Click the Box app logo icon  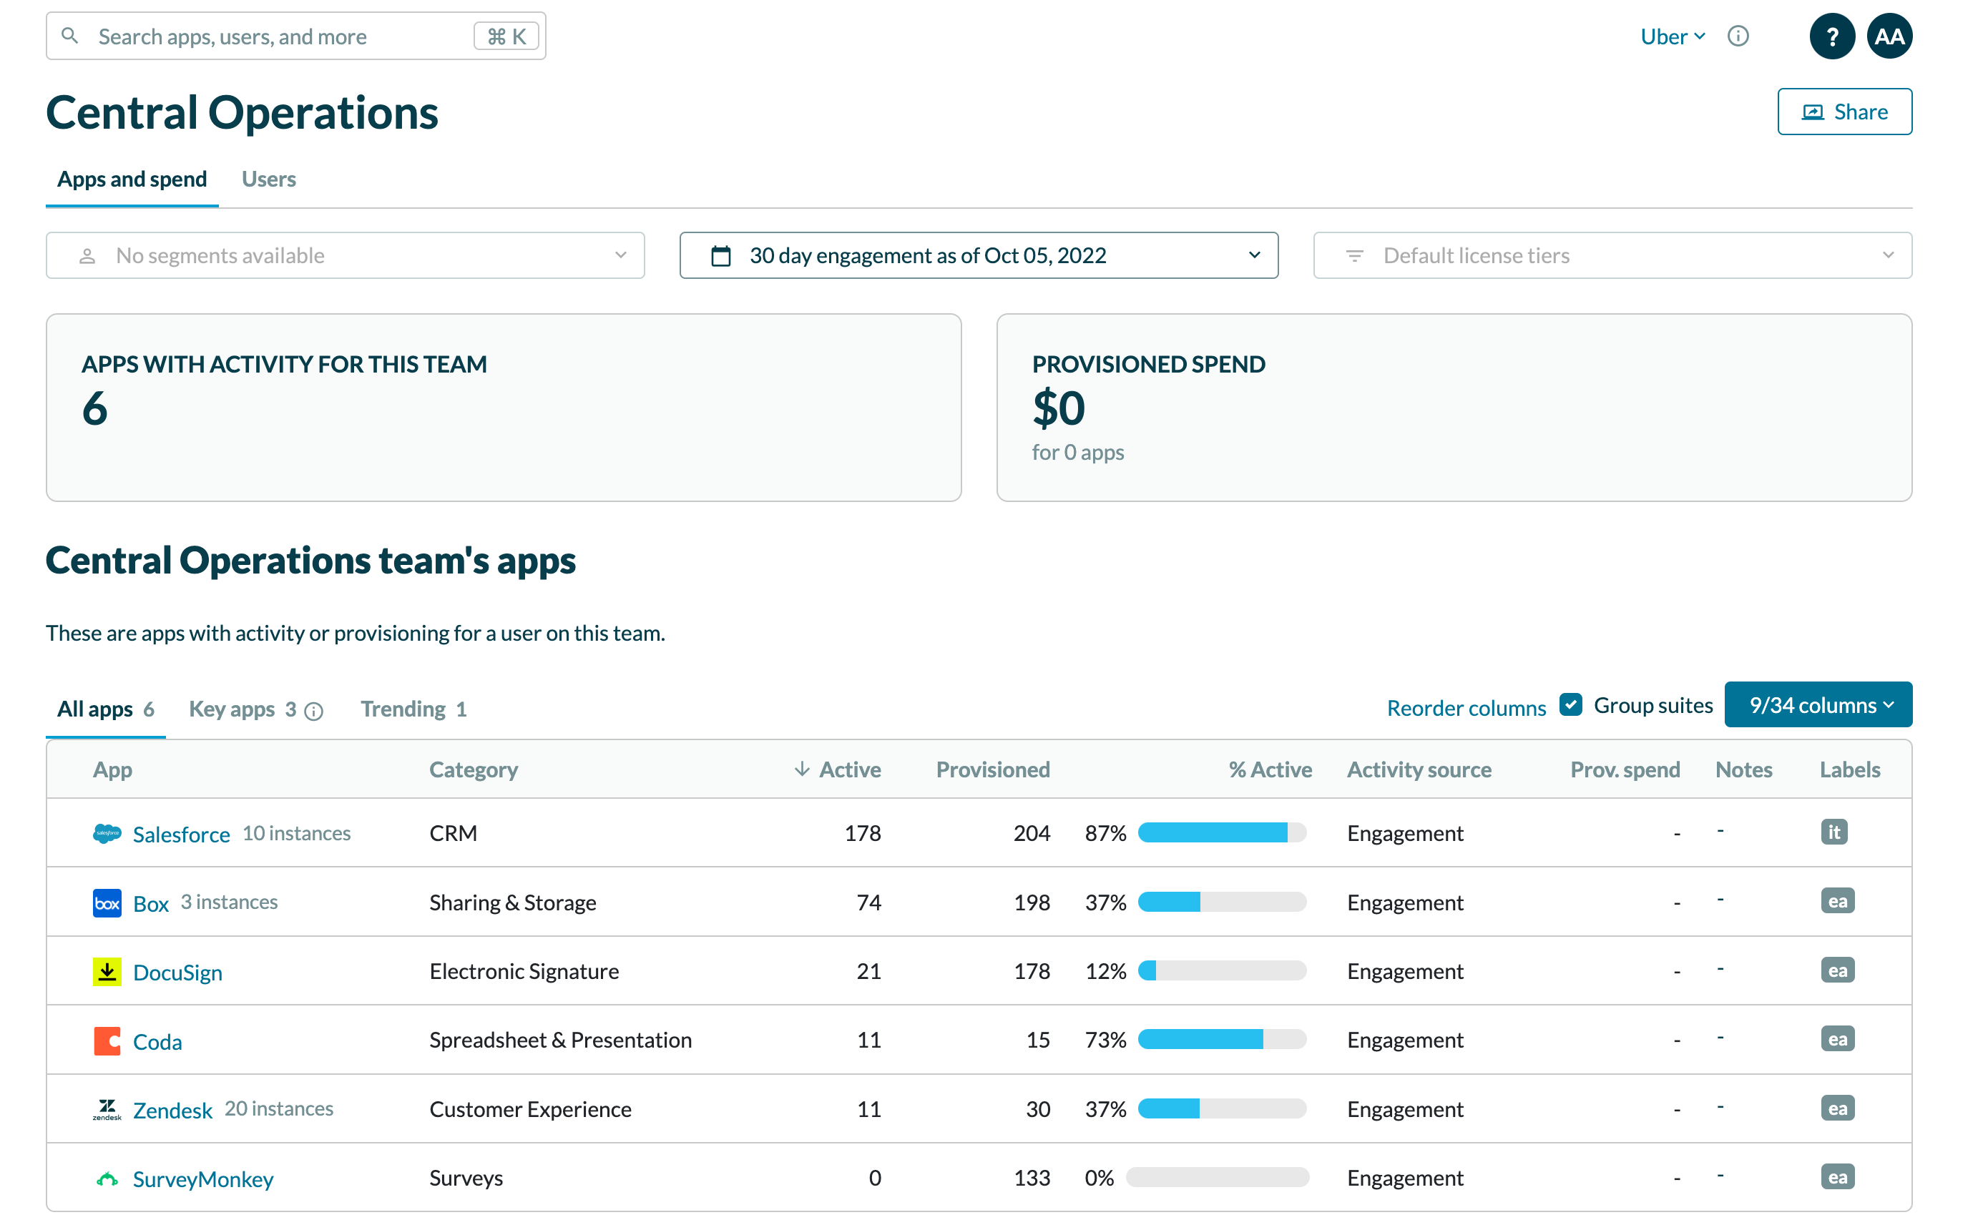(107, 902)
